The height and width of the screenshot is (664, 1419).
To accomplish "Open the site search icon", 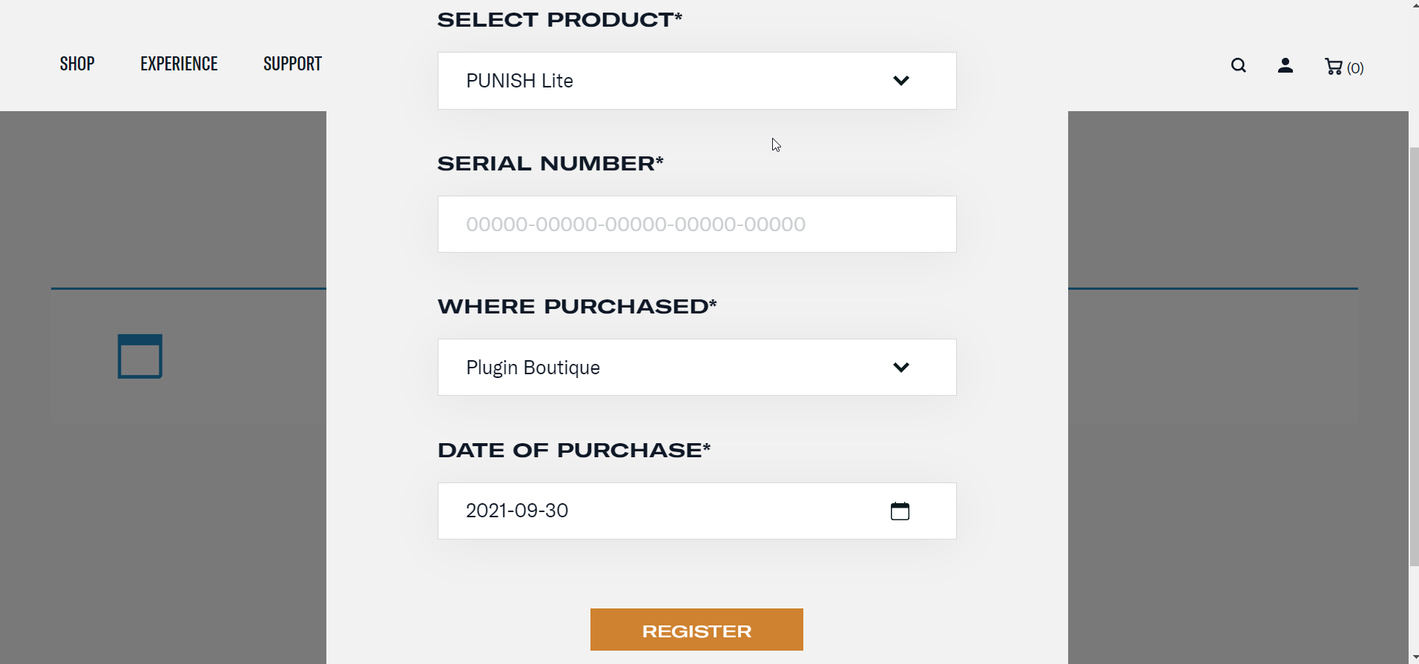I will 1238,66.
